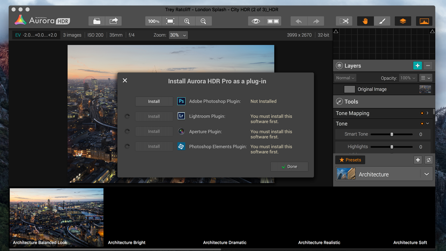The width and height of the screenshot is (446, 251).
Task: Expand the Tone Mapping section chevron
Action: pos(428,113)
